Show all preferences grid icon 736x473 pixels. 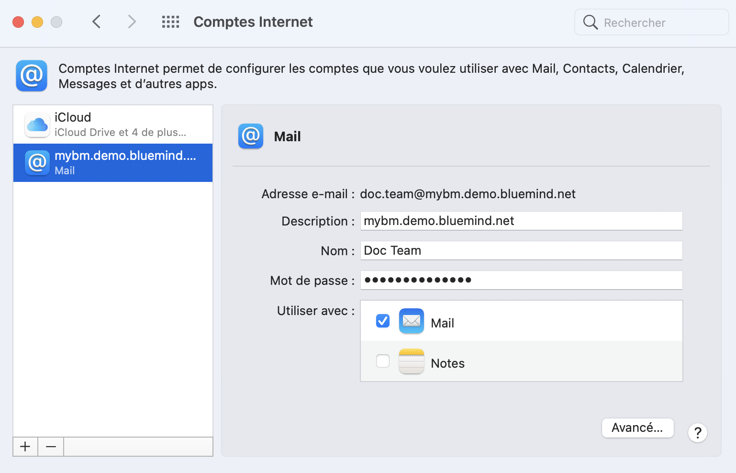pos(170,22)
